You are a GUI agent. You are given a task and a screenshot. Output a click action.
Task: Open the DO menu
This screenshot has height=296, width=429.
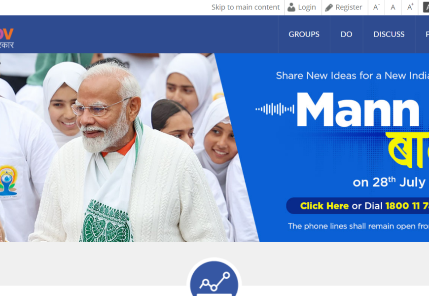346,34
